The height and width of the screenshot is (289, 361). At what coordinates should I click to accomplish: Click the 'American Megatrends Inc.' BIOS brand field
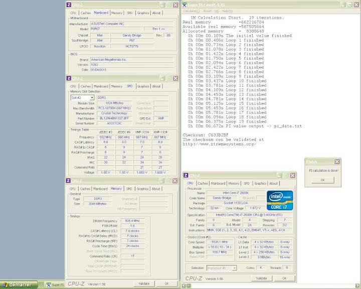pos(132,60)
